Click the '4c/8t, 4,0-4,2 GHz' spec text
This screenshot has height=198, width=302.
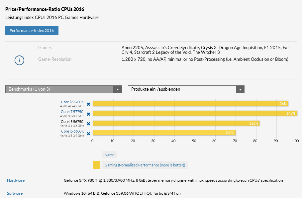tap(72, 106)
